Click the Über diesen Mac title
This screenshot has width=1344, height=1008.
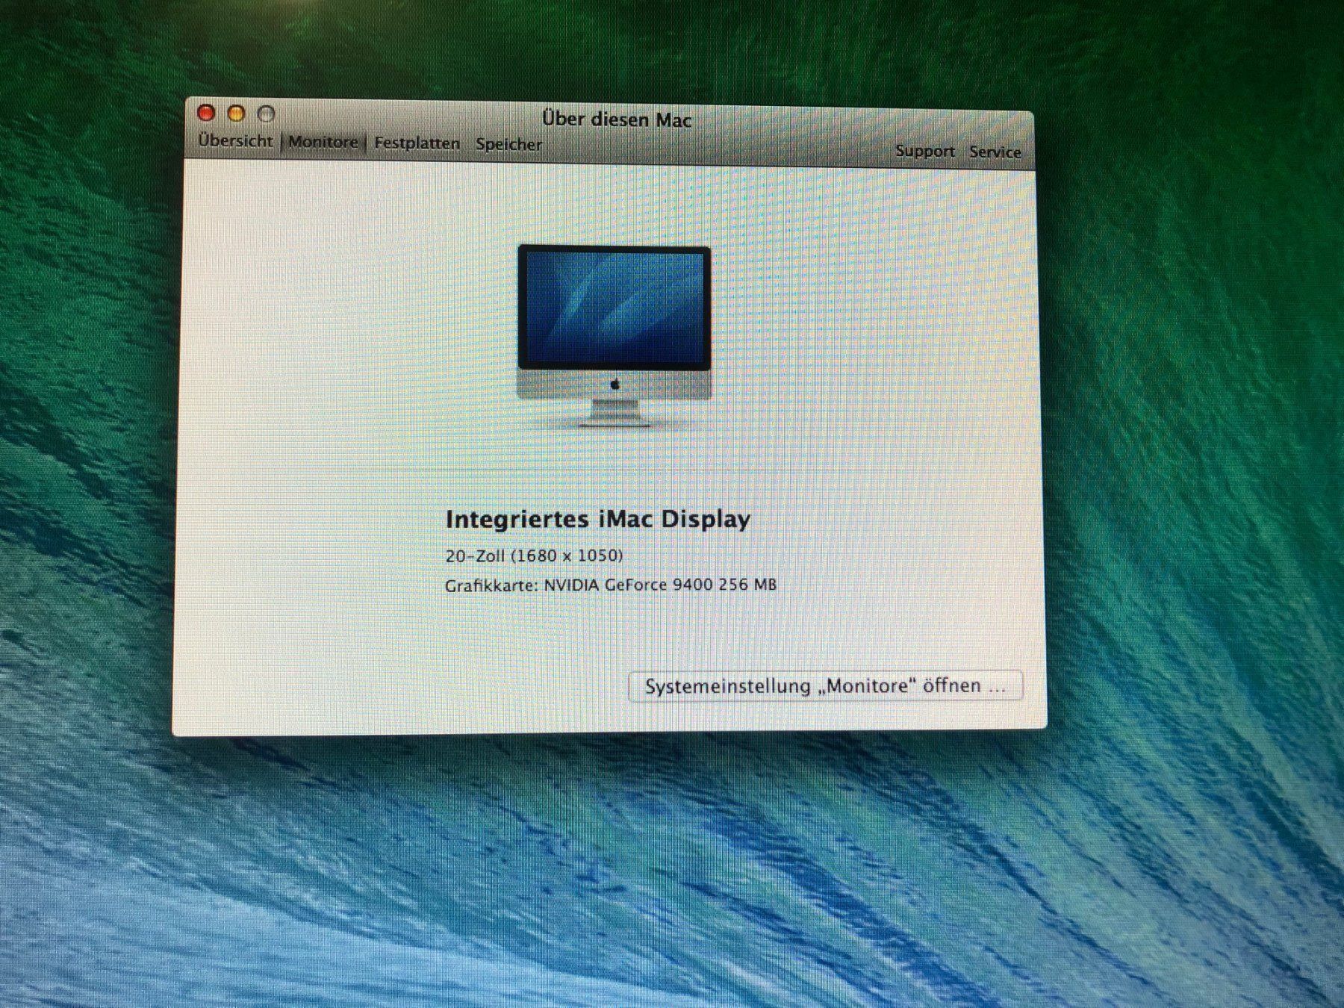click(x=617, y=119)
